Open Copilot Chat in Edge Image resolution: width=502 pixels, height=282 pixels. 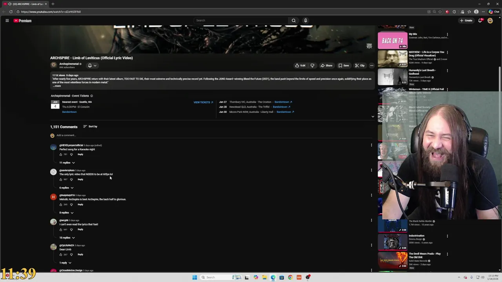(x=494, y=12)
